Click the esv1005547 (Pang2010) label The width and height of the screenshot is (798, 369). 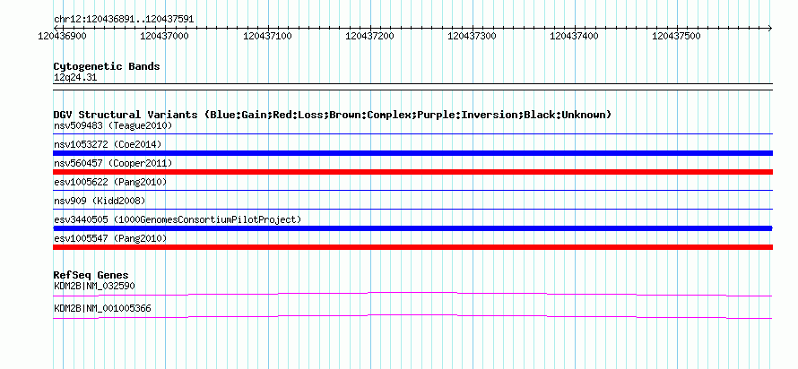click(x=110, y=238)
